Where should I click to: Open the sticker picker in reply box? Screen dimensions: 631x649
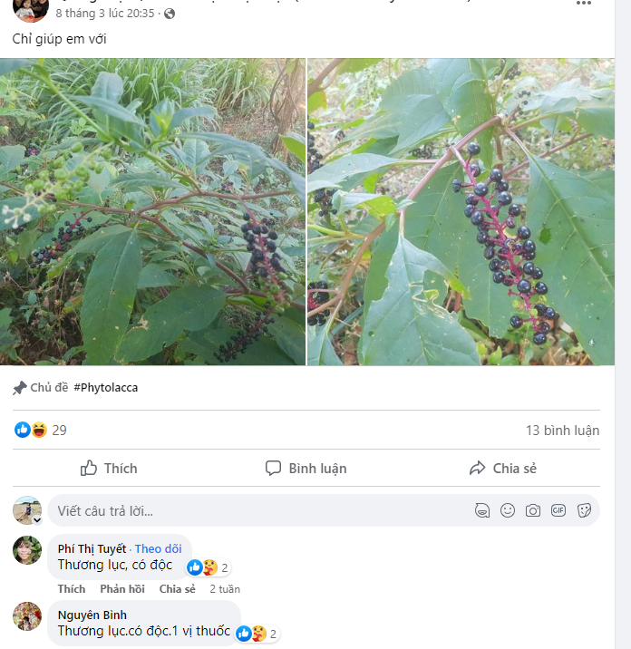coord(584,510)
